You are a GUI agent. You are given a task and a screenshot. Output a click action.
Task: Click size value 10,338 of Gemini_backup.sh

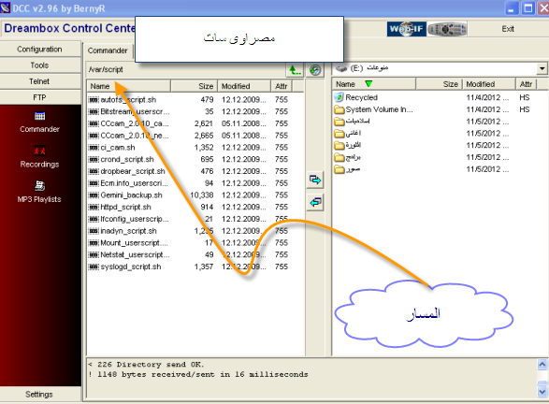[202, 195]
